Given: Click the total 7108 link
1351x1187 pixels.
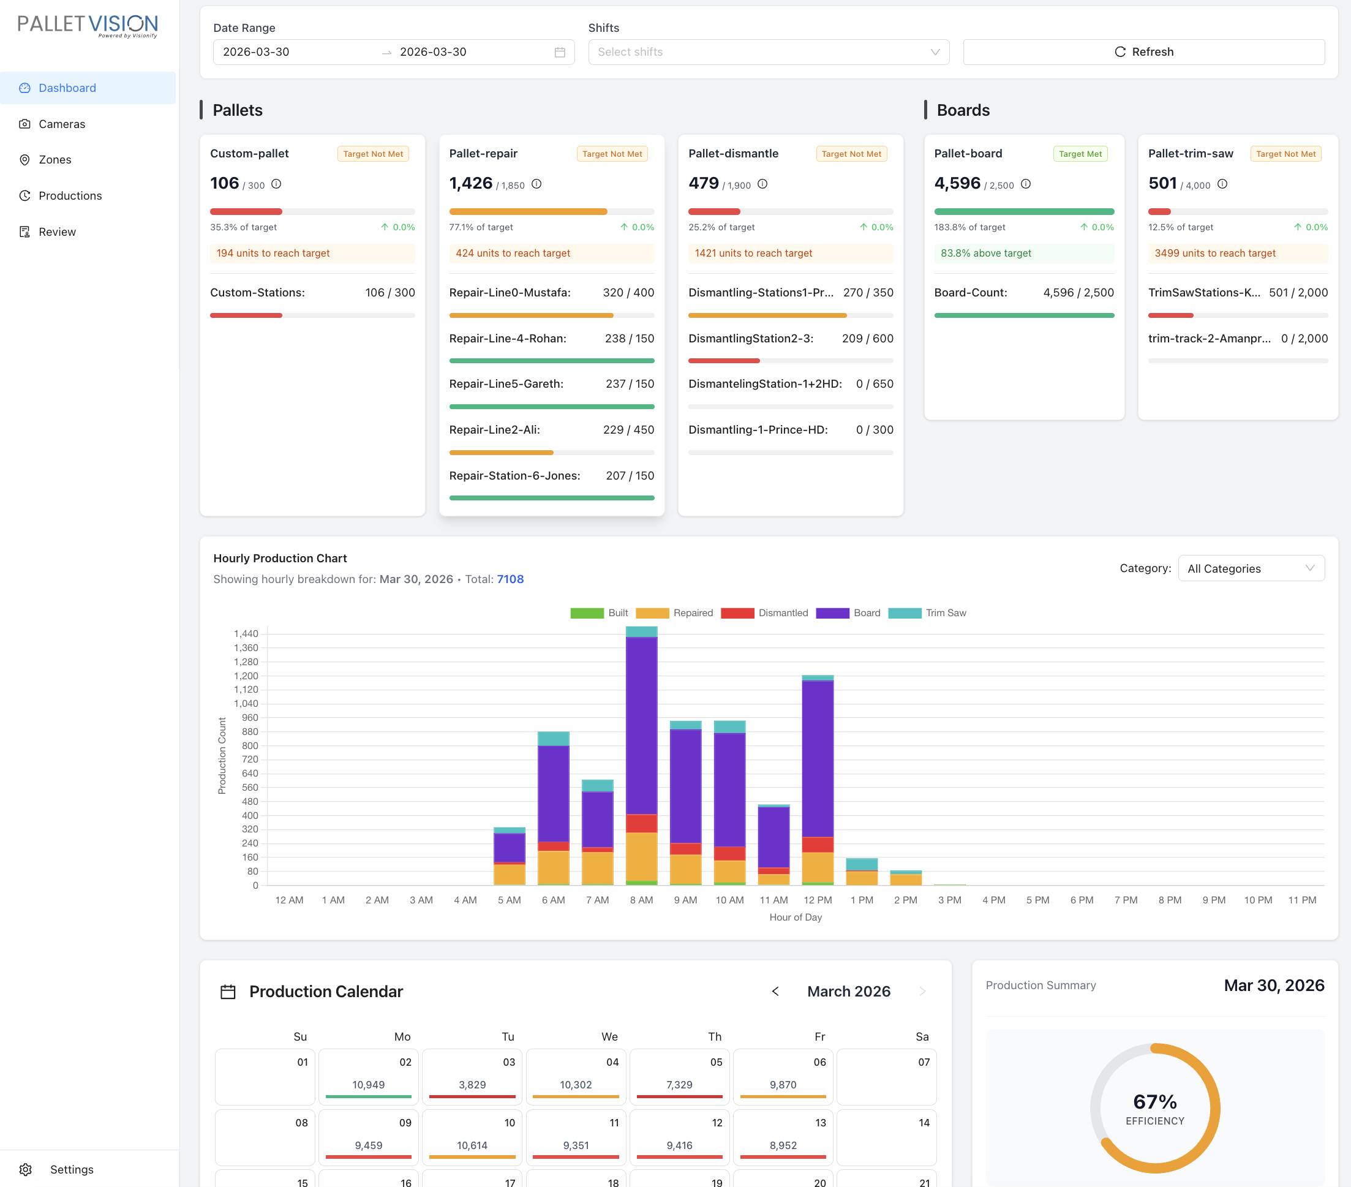Looking at the screenshot, I should (x=510, y=579).
